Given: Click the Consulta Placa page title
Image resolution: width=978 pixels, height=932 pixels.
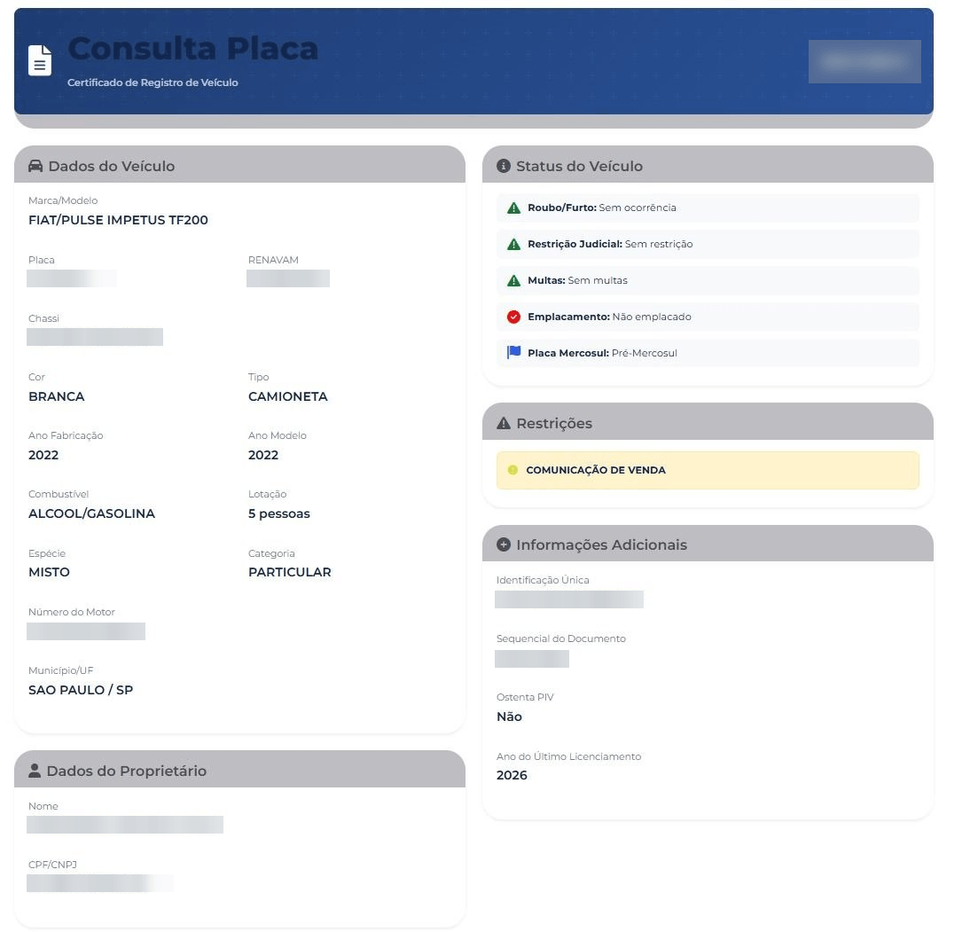Looking at the screenshot, I should [192, 48].
